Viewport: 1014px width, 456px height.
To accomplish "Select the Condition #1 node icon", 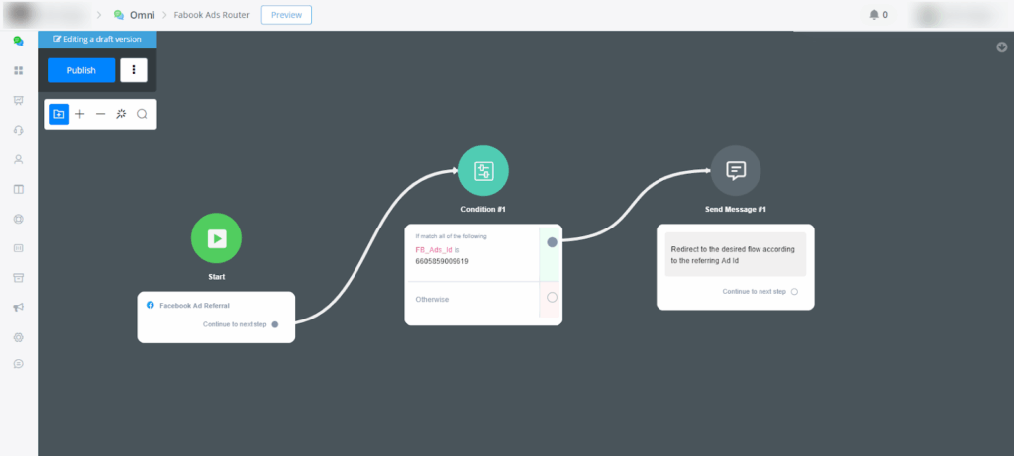I will pos(483,171).
